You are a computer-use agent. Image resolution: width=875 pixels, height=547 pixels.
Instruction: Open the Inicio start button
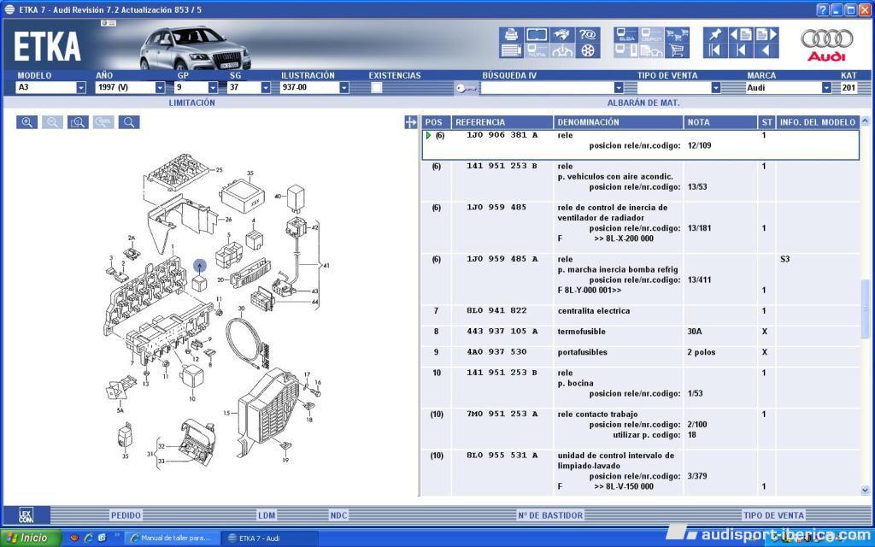pyautogui.click(x=30, y=538)
